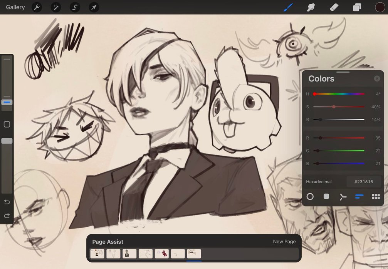This screenshot has height=269, width=388.
Task: Open the color Harmony tab
Action: 343,197
